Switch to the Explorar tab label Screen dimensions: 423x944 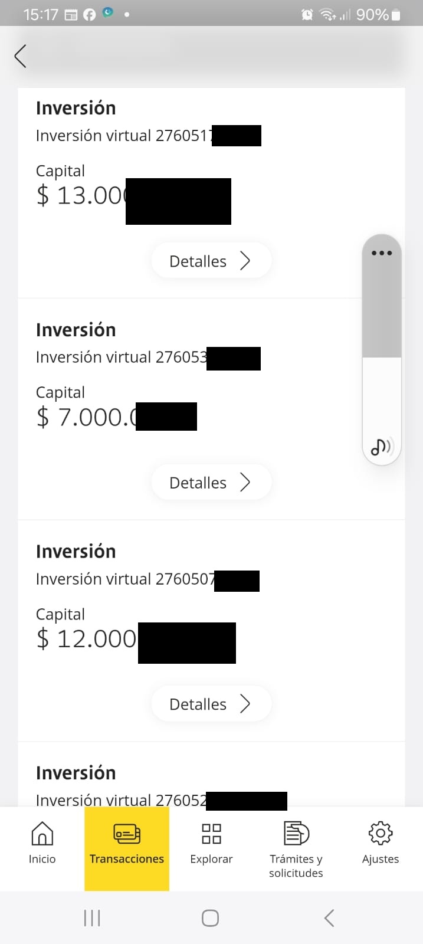tap(211, 859)
